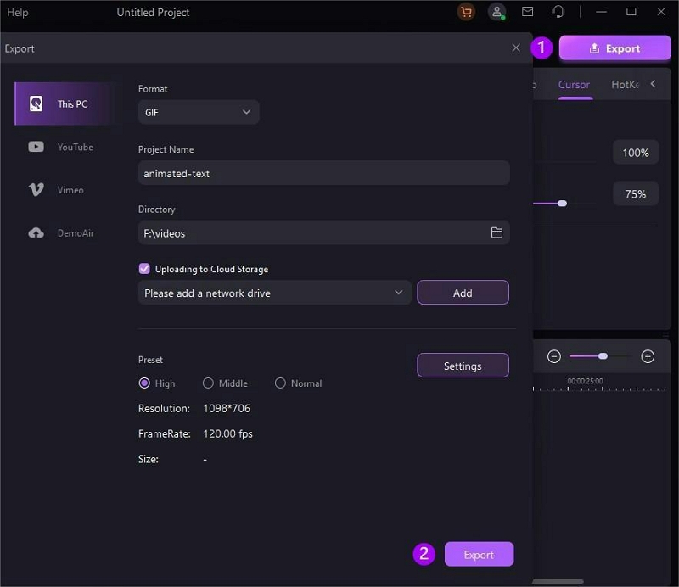
Task: Uncheck Uploading to Cloud Storage
Action: (144, 269)
